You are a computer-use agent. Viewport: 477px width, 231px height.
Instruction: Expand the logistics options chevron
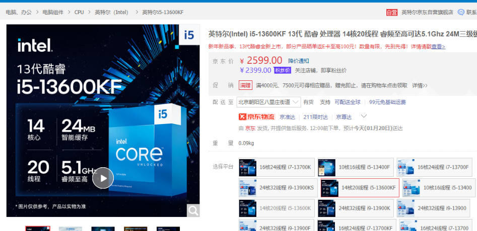364,116
